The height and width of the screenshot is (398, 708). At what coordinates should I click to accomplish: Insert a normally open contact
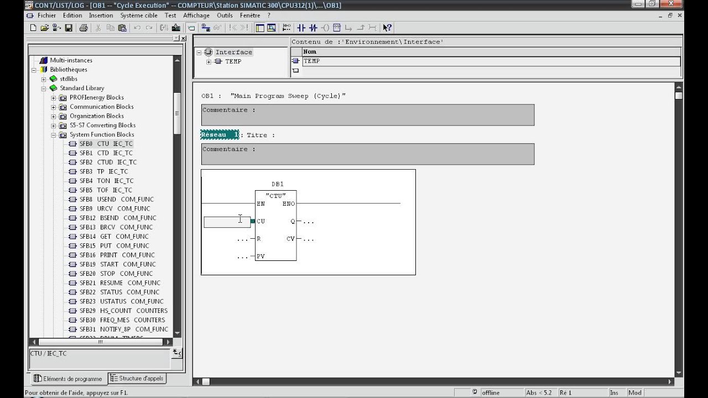pyautogui.click(x=301, y=28)
